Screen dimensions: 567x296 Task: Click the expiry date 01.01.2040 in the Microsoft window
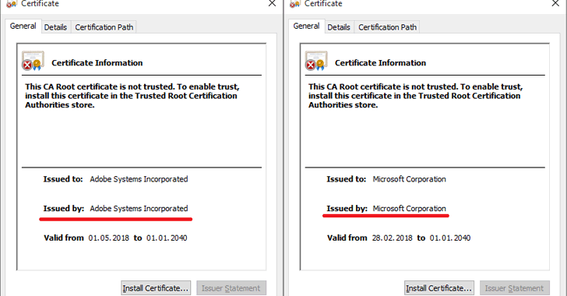pyautogui.click(x=450, y=238)
